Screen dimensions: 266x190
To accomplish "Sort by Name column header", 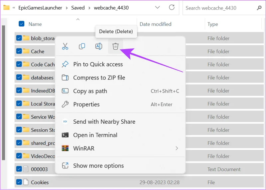I will coord(35,24).
